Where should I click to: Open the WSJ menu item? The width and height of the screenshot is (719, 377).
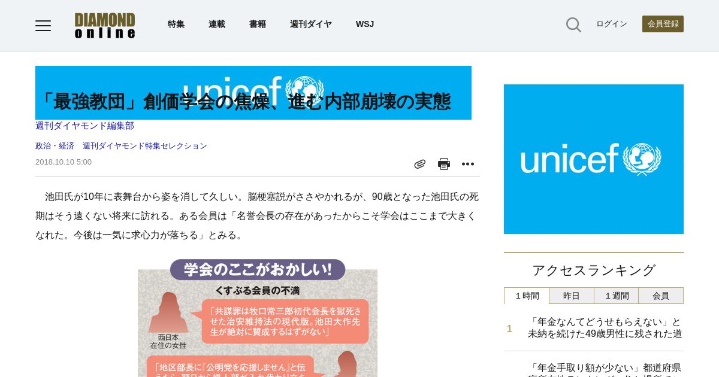tap(365, 24)
